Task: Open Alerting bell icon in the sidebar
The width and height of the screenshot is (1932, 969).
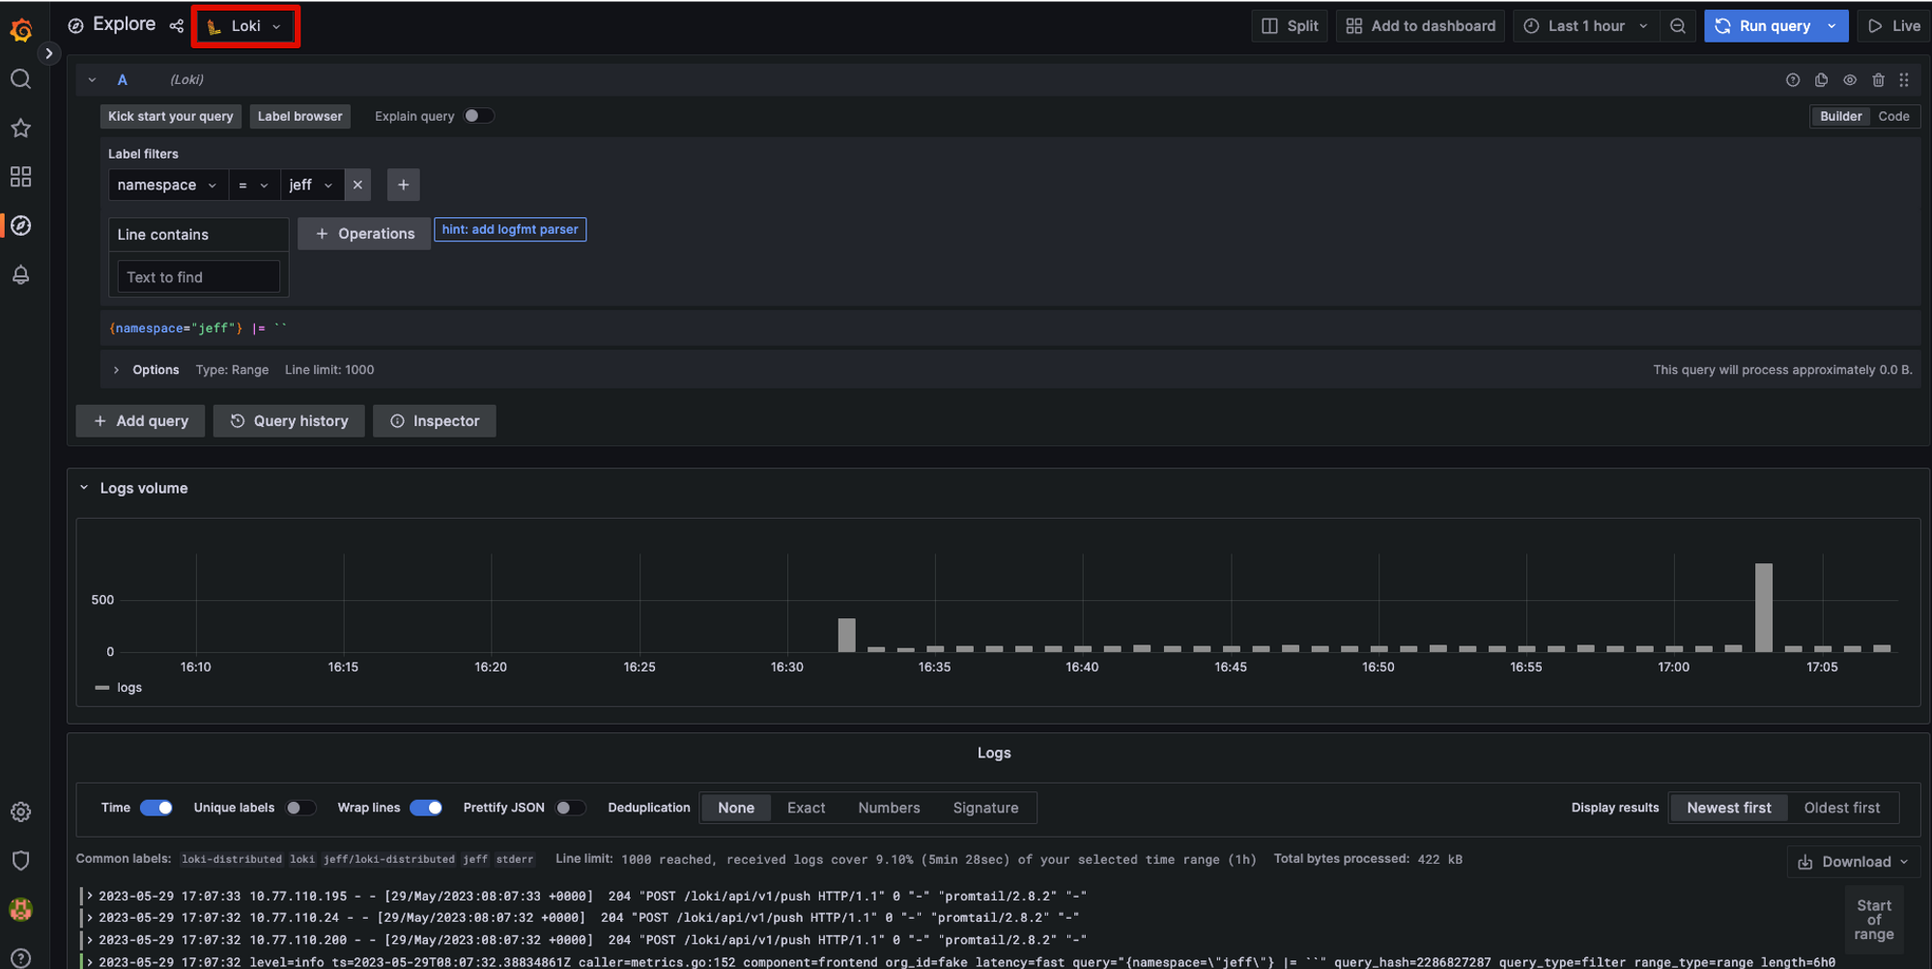Action: [x=20, y=274]
